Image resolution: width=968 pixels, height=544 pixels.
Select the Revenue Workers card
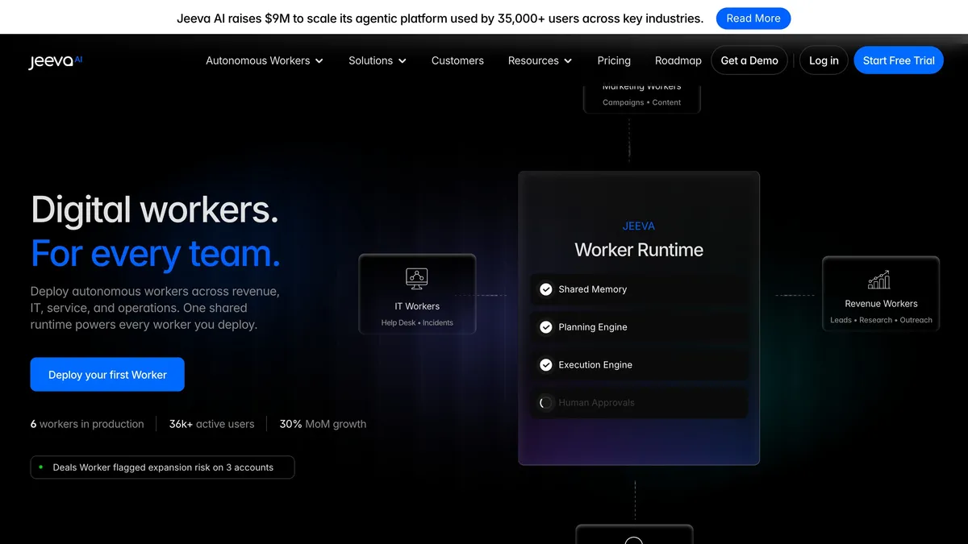881,294
